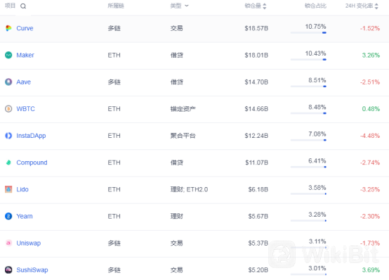Click the search magnifier icon in header
Screen dimensions: 389x280
click(x=23, y=6)
